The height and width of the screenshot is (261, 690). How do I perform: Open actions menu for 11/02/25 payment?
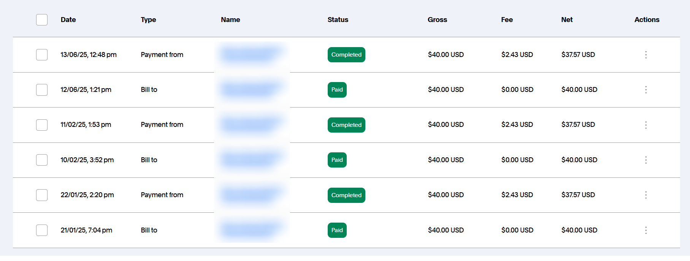646,125
